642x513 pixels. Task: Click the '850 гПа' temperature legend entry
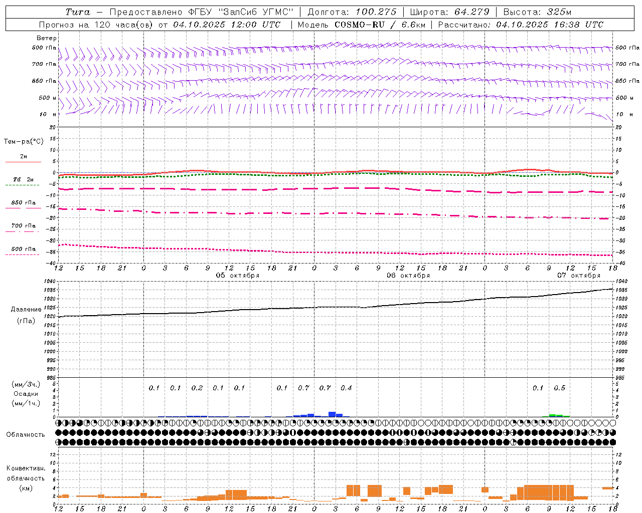click(x=24, y=203)
